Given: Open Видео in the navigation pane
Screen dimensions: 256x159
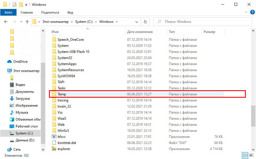Looking at the screenshot, I should pyautogui.click(x=17, y=85).
